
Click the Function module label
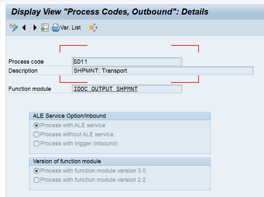[x=30, y=89]
